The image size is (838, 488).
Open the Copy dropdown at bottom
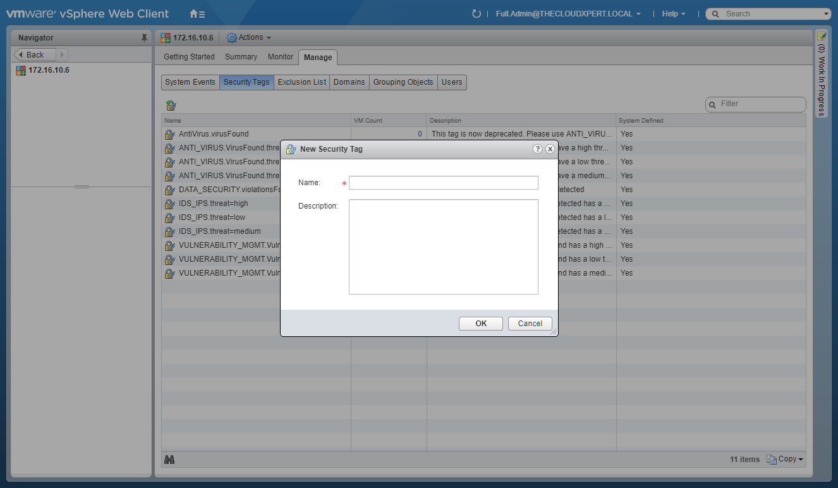785,460
